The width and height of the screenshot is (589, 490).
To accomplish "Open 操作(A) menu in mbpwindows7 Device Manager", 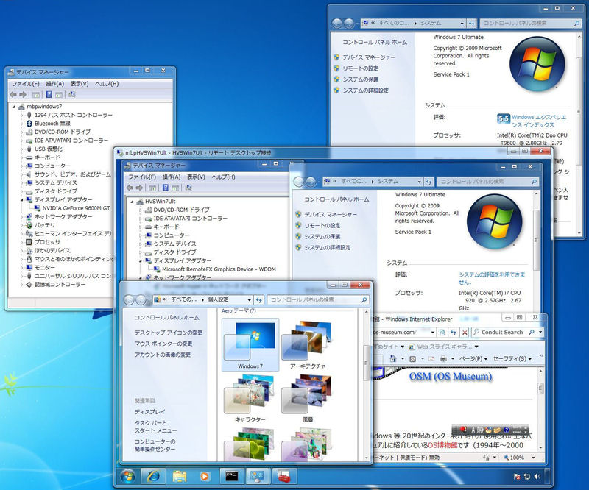I will 54,84.
